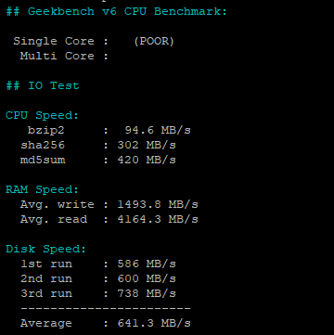
Task: Click the 1st run 586 MB/s value
Action: point(147,264)
